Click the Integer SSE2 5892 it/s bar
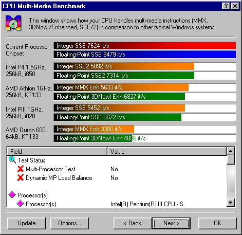Image resolution: width=242 pixels, height=235 pixels. pyautogui.click(x=124, y=66)
